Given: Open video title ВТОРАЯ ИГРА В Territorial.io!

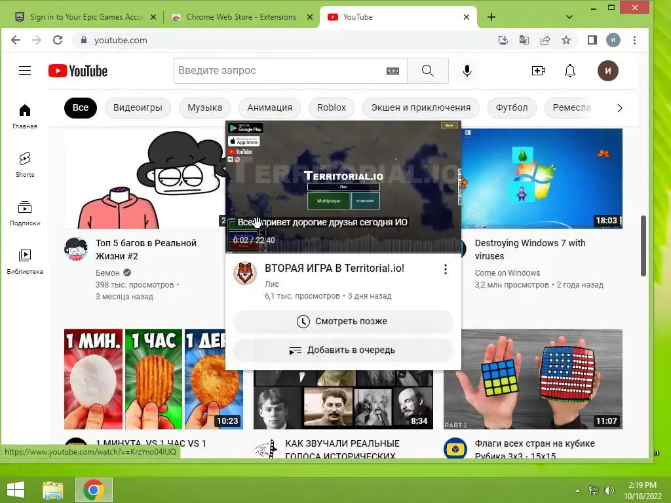Looking at the screenshot, I should coord(334,269).
